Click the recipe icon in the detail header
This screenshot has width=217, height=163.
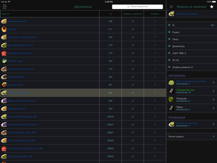point(171,14)
